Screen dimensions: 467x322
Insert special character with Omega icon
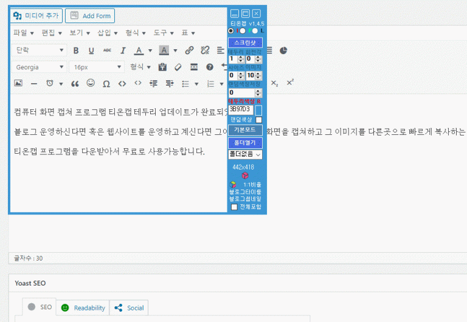coord(106,83)
